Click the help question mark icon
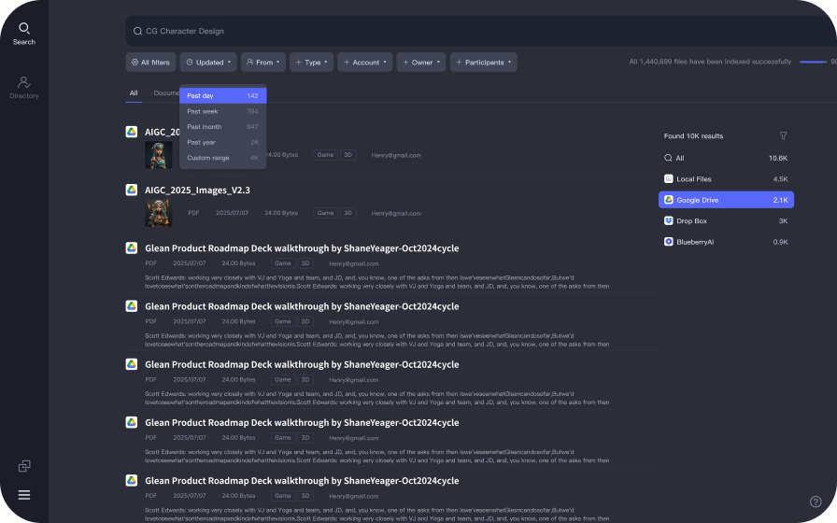 click(x=816, y=502)
